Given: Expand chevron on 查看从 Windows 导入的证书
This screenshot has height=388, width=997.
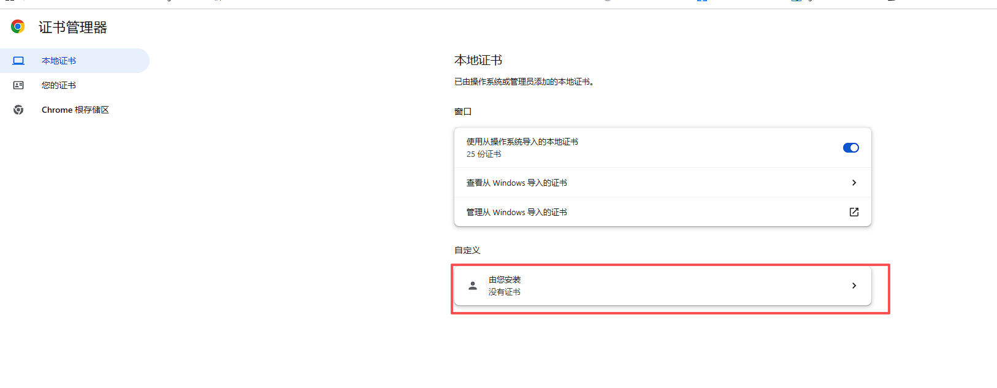Looking at the screenshot, I should point(854,183).
